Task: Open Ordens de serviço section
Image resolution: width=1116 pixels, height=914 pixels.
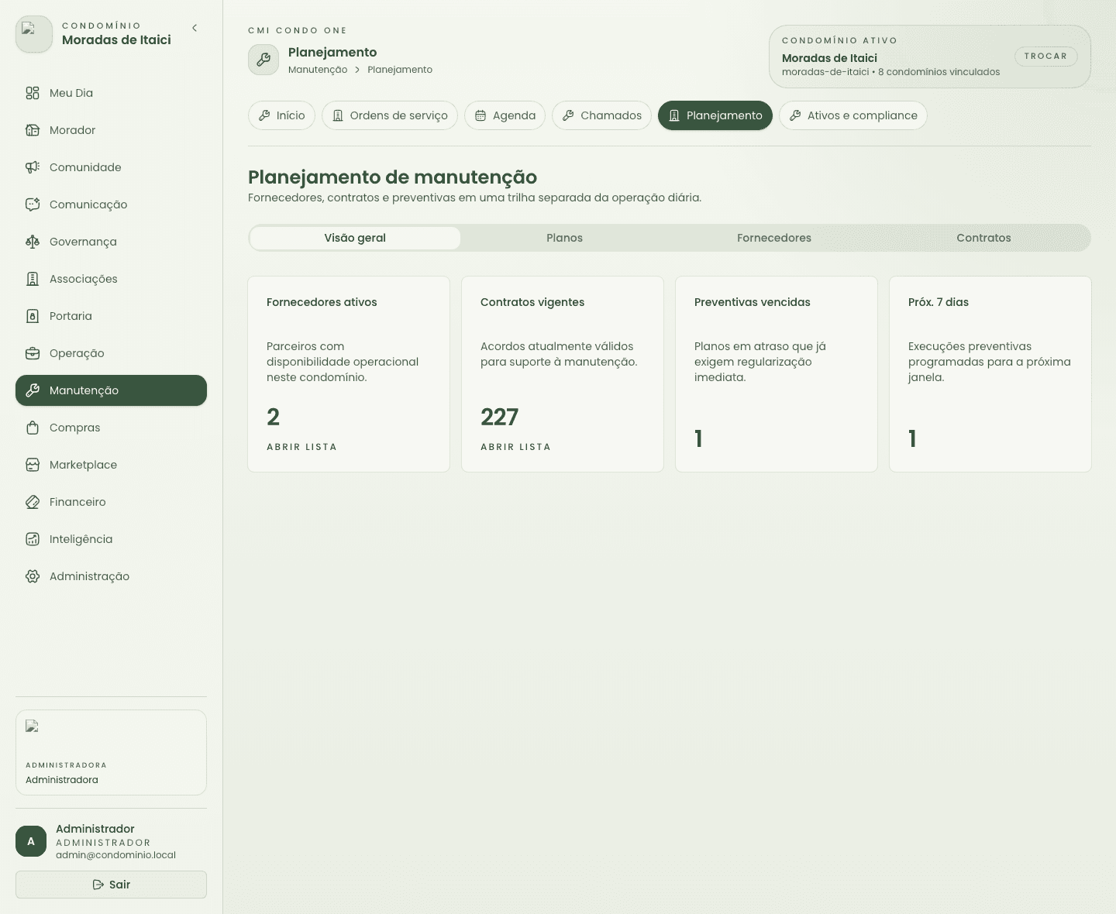Action: [x=390, y=115]
